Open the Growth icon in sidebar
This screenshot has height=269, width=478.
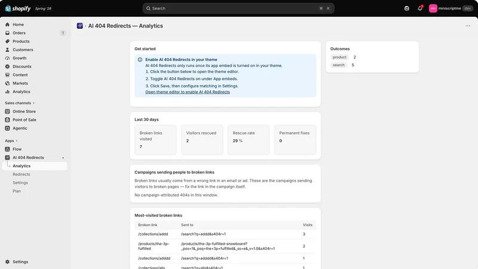(7, 58)
